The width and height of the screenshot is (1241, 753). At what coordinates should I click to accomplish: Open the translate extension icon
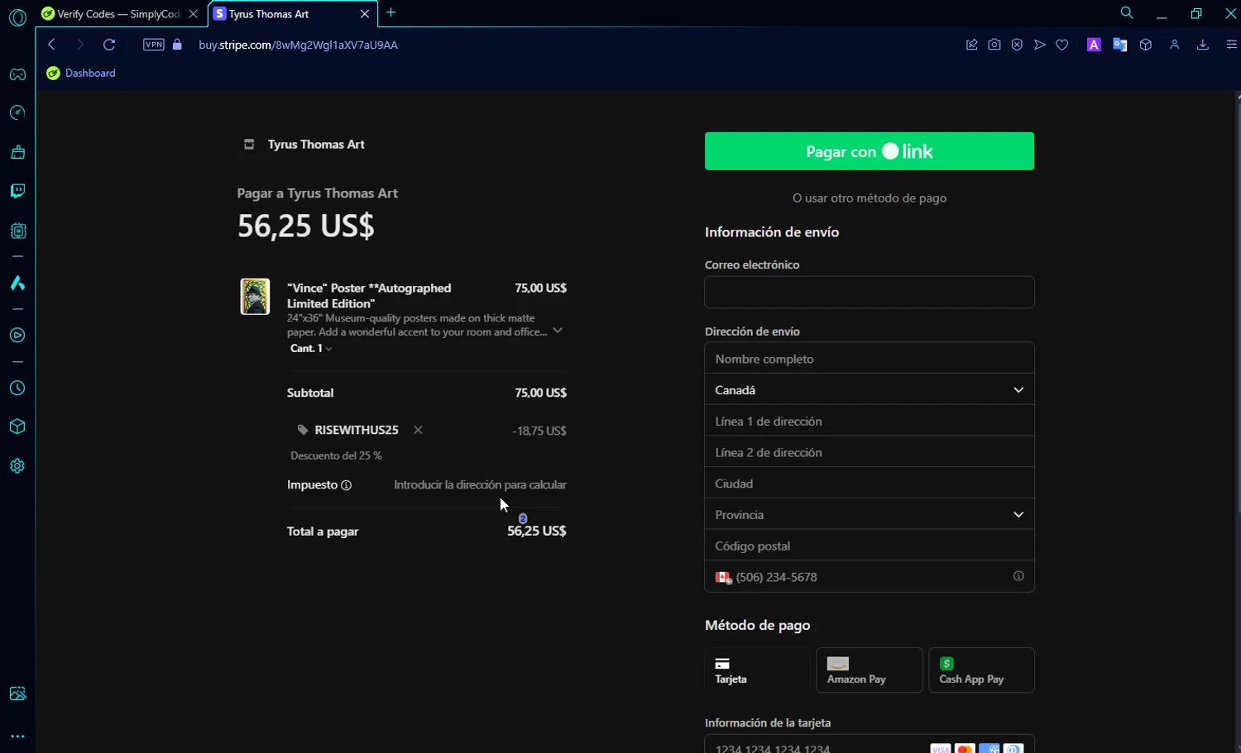click(x=1120, y=45)
